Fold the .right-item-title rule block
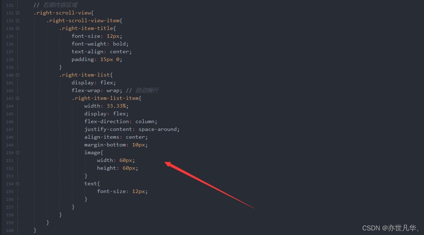The image size is (424, 235). coord(18,28)
